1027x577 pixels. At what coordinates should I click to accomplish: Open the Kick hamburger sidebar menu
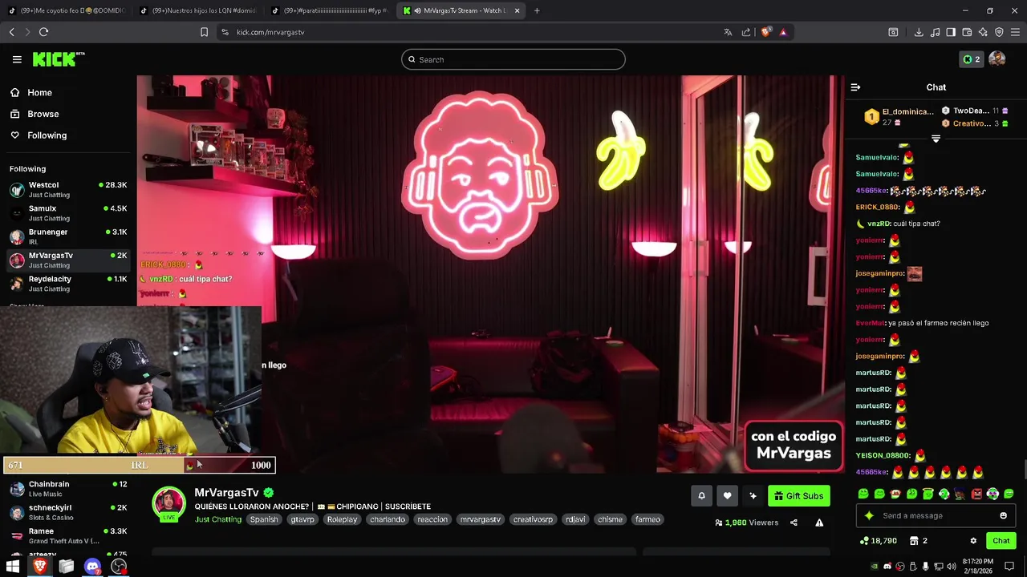coord(17,59)
